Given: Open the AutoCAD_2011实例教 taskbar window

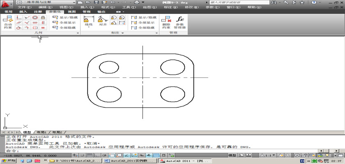Looking at the screenshot, I should [x=130, y=161].
